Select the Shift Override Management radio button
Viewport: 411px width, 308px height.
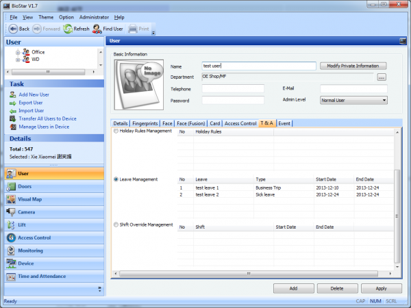(x=116, y=224)
